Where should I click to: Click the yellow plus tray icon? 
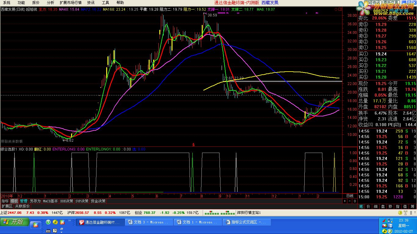tap(384, 231)
